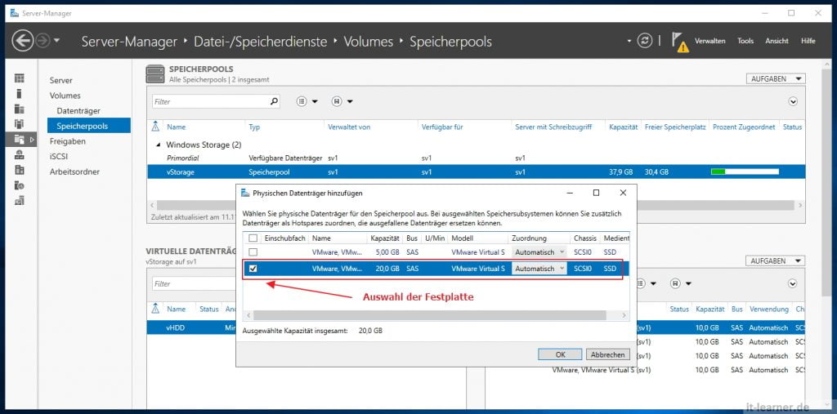The height and width of the screenshot is (414, 837).
Task: Open the Speicherpools AUFGABEN dropdown
Action: [x=776, y=79]
